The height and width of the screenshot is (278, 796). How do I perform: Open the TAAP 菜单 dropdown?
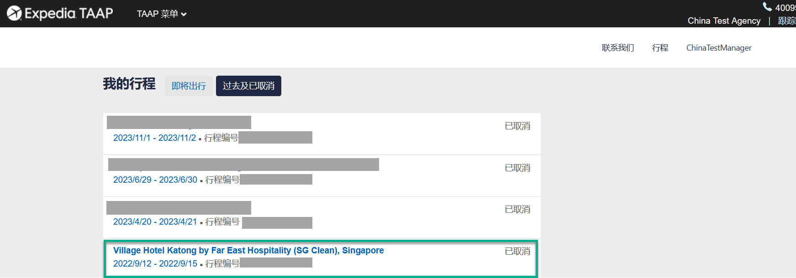(x=162, y=14)
